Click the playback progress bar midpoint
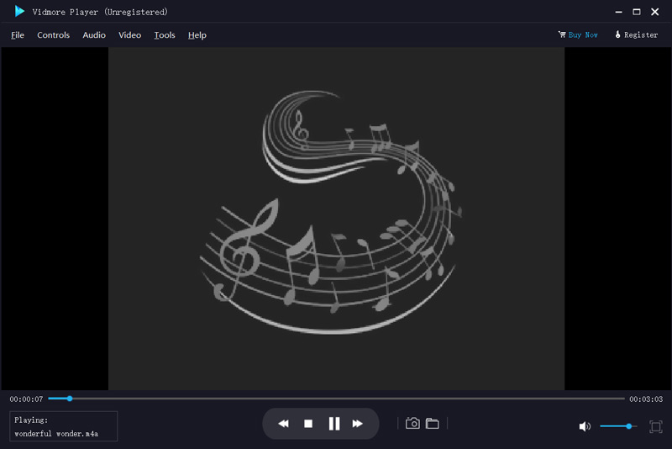The width and height of the screenshot is (672, 449). coord(336,399)
